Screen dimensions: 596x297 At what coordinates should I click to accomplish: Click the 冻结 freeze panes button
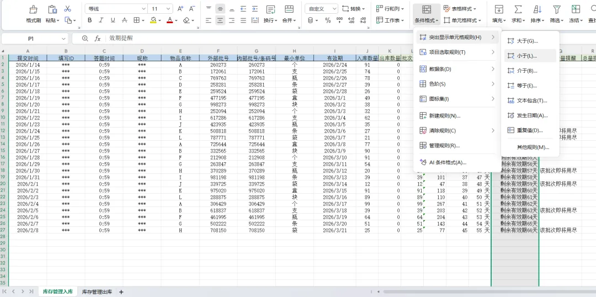[576, 14]
